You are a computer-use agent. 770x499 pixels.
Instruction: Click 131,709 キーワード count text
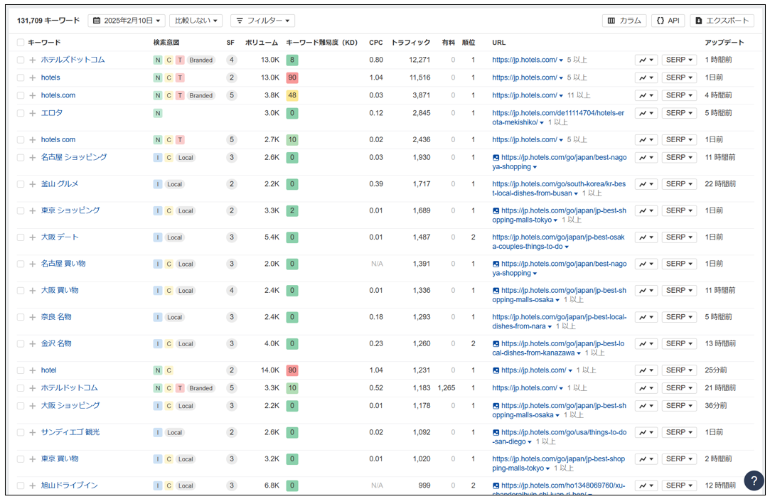click(x=48, y=21)
